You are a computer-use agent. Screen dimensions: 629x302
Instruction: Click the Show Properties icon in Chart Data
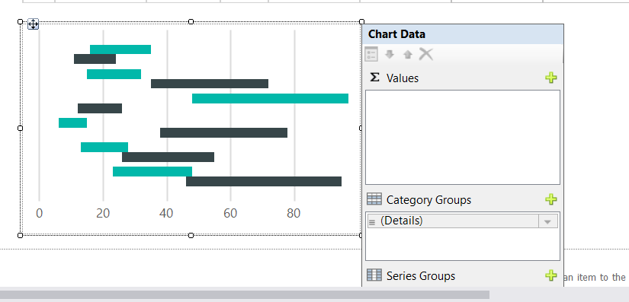click(371, 54)
